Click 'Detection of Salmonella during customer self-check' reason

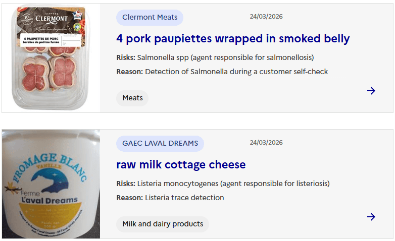pyautogui.click(x=222, y=72)
